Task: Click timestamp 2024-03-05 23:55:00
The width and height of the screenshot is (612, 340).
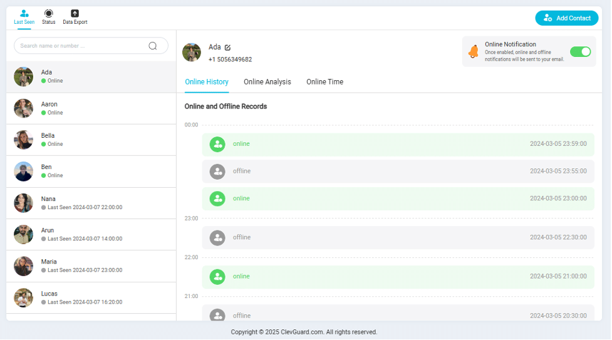Action: tap(558, 171)
